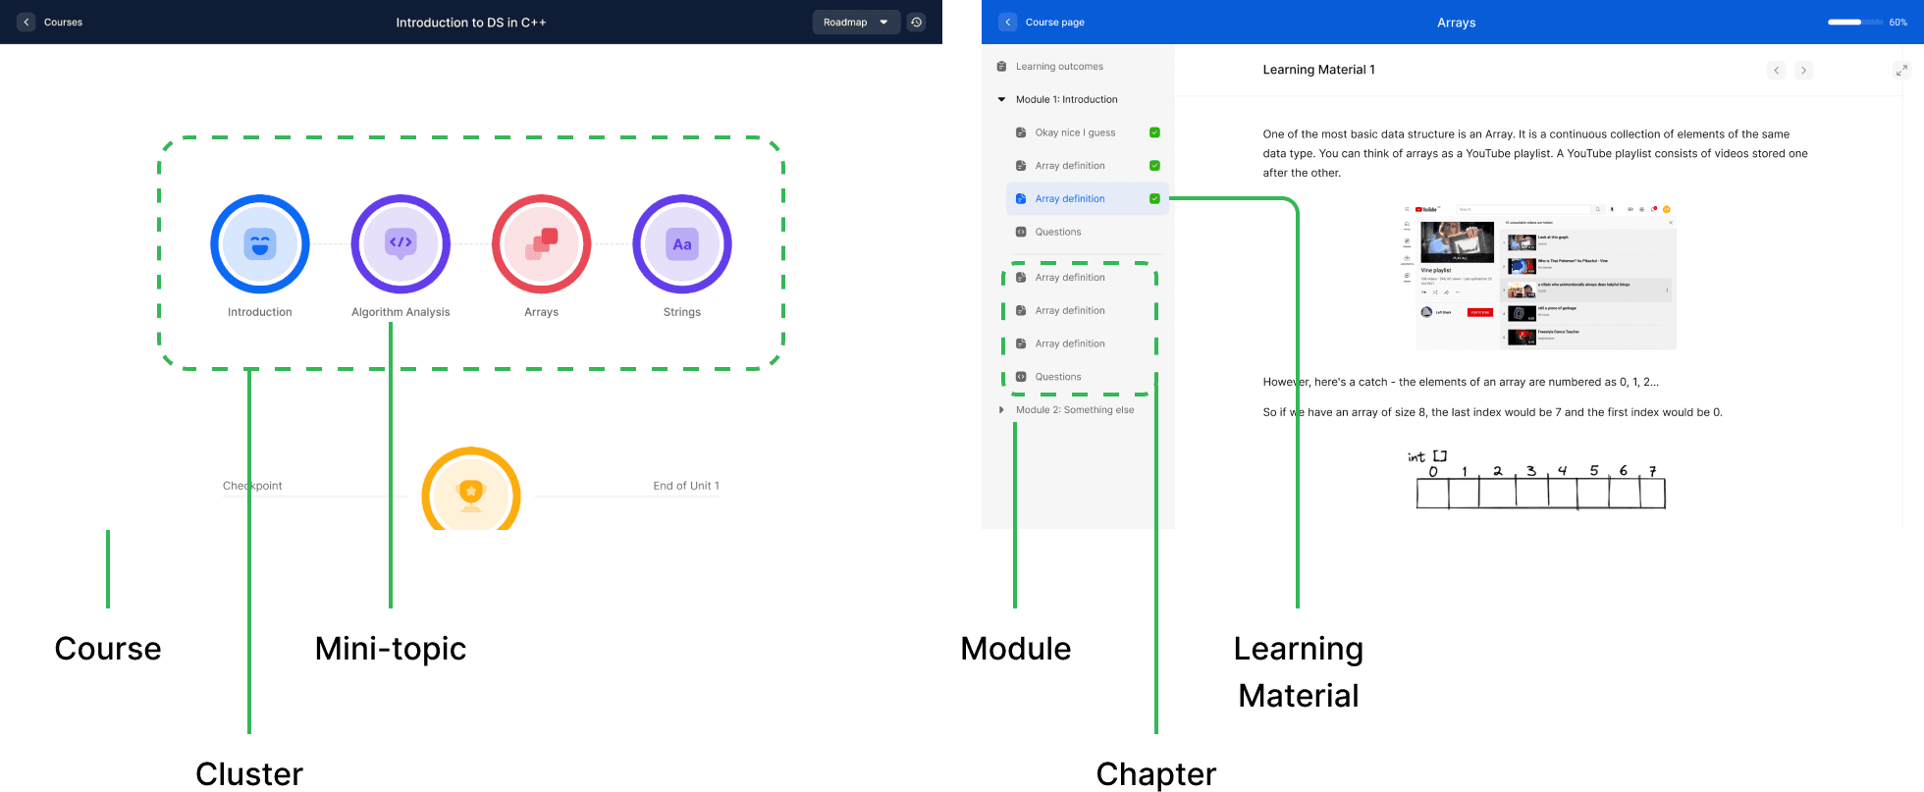Click the End of Unit 1 label
Screen dimensions: 1924x792
pyautogui.click(x=686, y=486)
